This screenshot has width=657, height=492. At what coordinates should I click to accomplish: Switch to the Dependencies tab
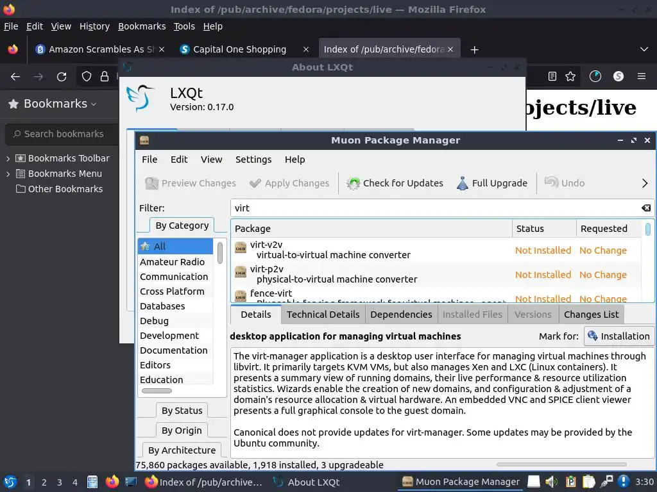[x=401, y=314]
